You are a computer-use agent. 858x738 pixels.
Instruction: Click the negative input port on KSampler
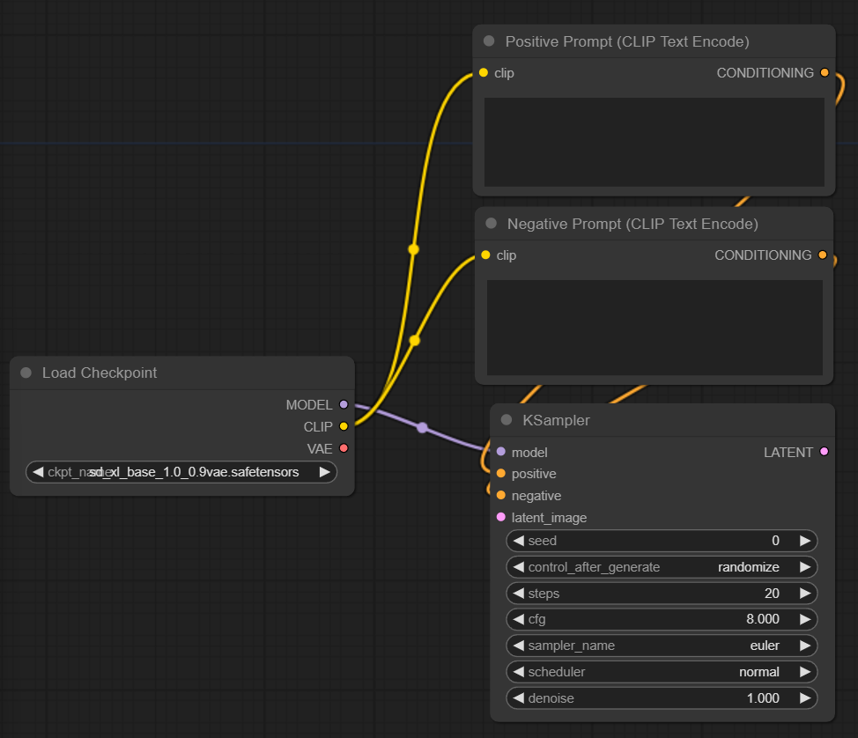pos(499,496)
